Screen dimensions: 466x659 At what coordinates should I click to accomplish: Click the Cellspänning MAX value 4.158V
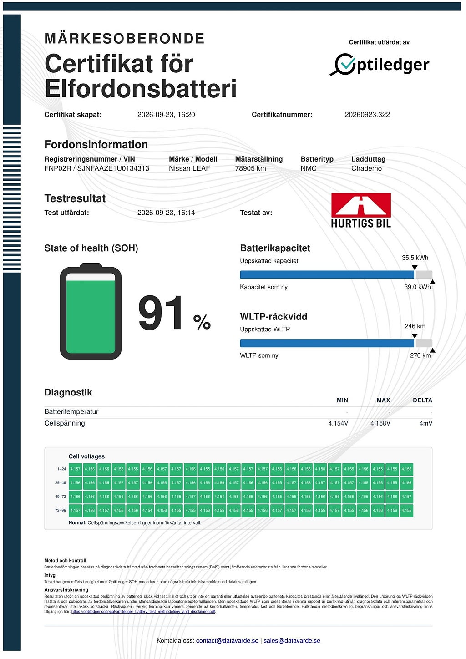(x=380, y=423)
